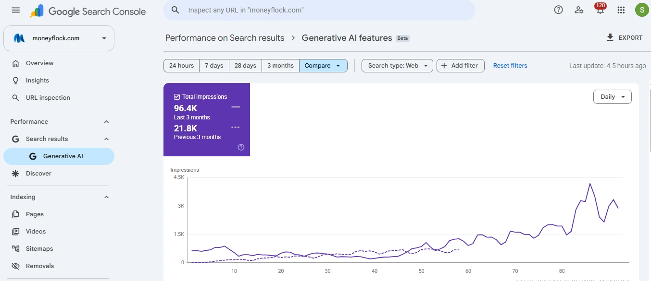Open the Google apps grid
Image resolution: width=651 pixels, height=281 pixels.
(x=621, y=10)
